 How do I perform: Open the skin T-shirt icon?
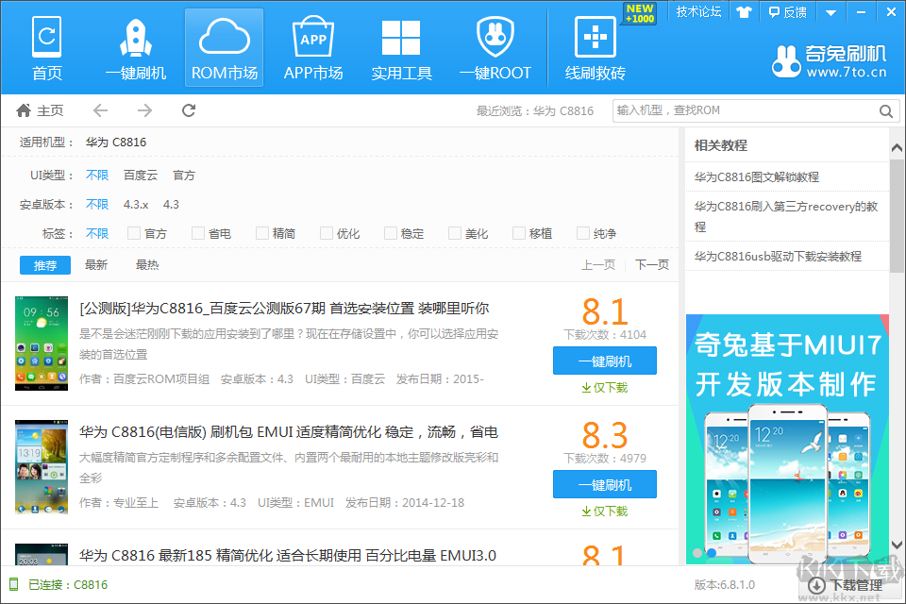[x=744, y=12]
